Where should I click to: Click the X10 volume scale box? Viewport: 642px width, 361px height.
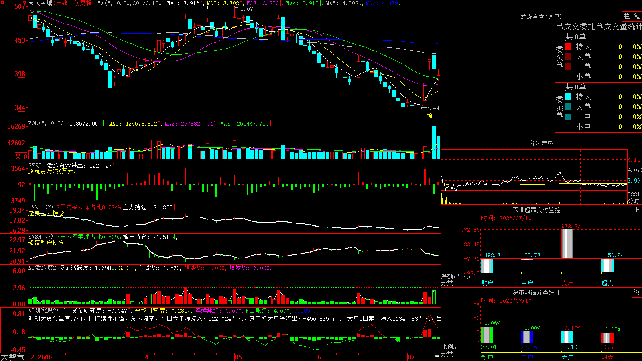point(21,157)
